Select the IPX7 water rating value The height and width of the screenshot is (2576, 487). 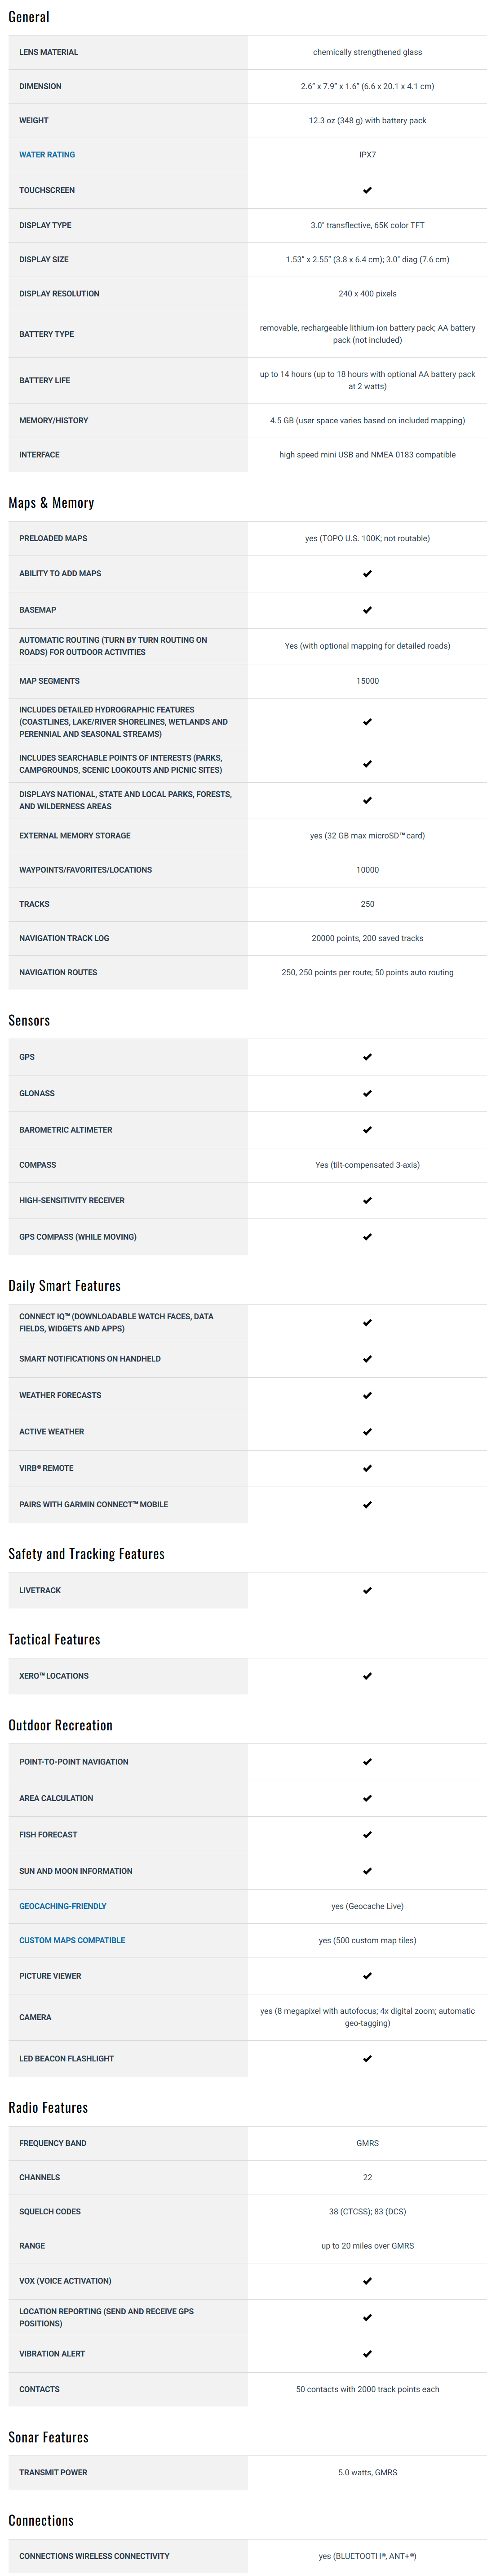point(367,155)
